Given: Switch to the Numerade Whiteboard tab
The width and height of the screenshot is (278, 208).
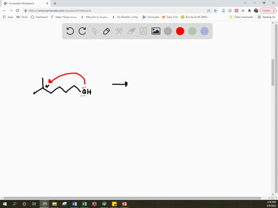Looking at the screenshot, I should pos(26,3).
